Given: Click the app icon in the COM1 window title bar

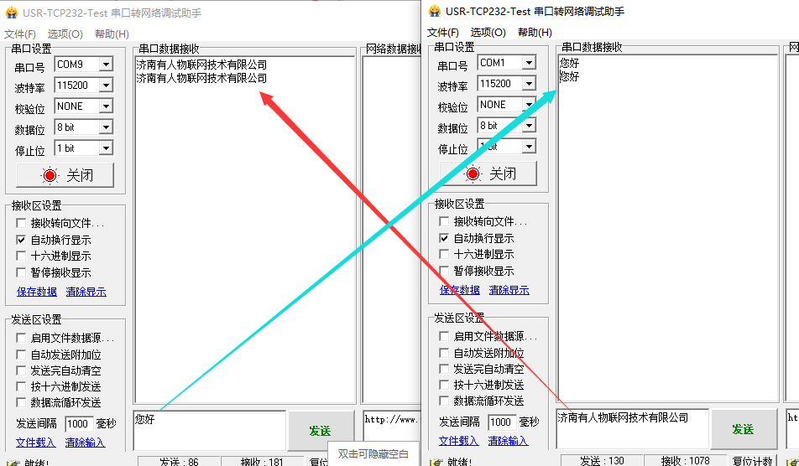Looking at the screenshot, I should coord(434,12).
